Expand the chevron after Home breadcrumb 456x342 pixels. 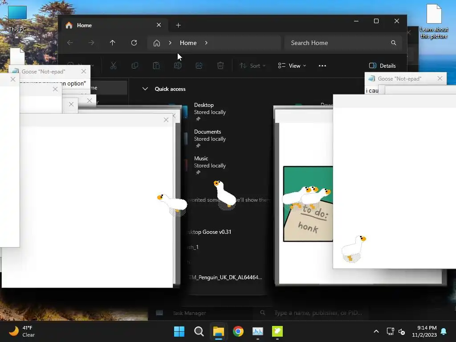[x=206, y=43]
